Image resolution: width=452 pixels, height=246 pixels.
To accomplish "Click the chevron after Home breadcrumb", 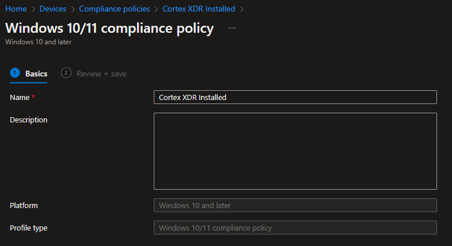I will (33, 9).
